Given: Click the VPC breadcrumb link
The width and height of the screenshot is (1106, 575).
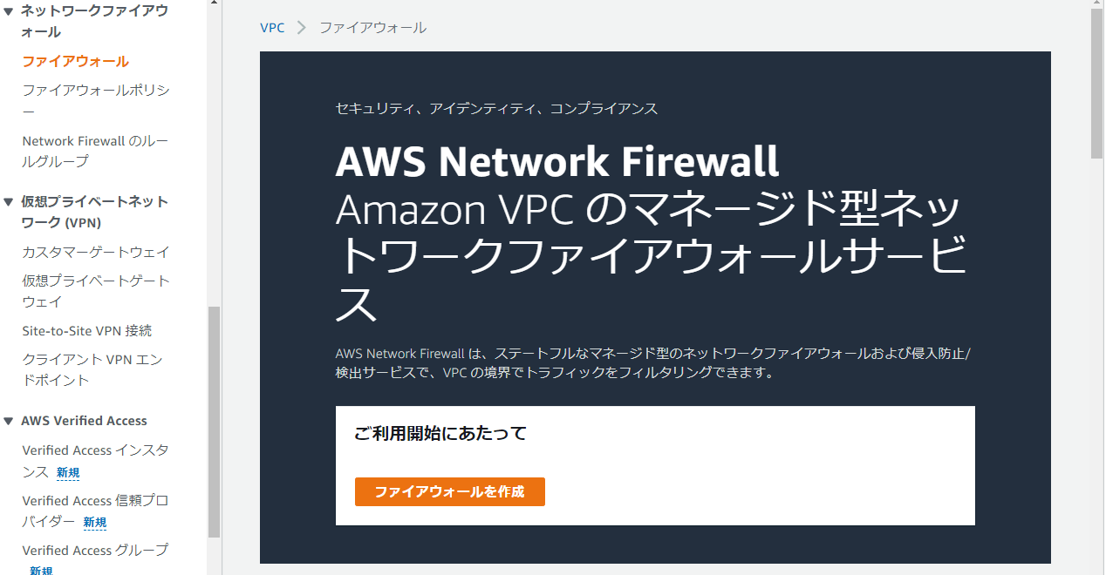Looking at the screenshot, I should tap(272, 27).
